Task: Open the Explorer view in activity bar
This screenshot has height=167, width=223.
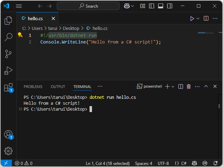Action: click(x=8, y=21)
